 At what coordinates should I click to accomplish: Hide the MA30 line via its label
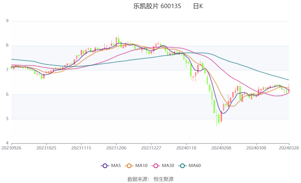[x=168, y=165]
